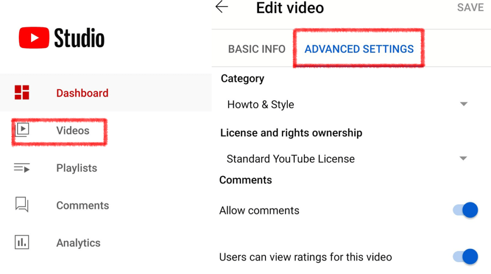This screenshot has width=491, height=274.
Task: Click the Edit video title text
Action: click(x=290, y=8)
